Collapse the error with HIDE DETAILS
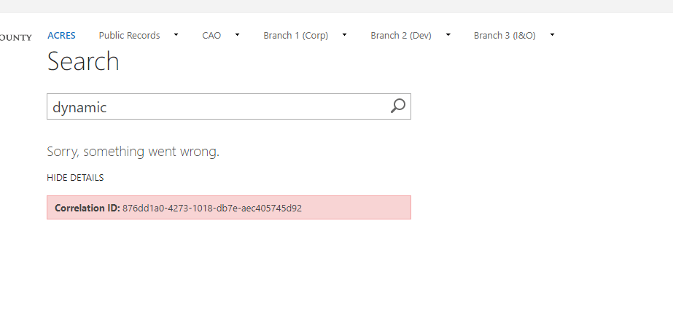 pyautogui.click(x=75, y=178)
